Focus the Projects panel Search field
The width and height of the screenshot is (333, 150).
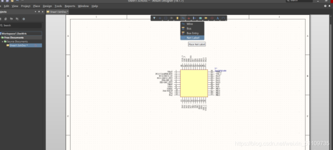click(21, 25)
